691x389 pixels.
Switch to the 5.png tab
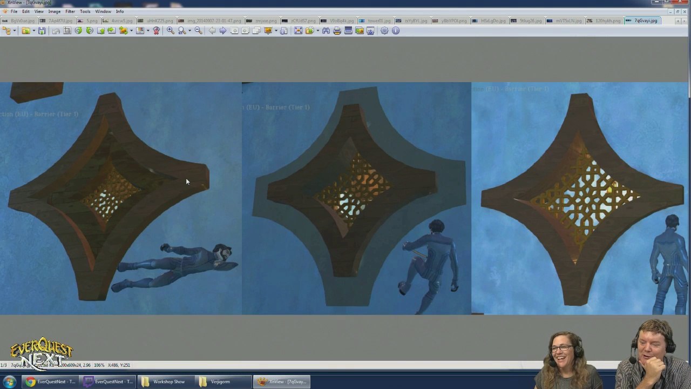(x=89, y=21)
